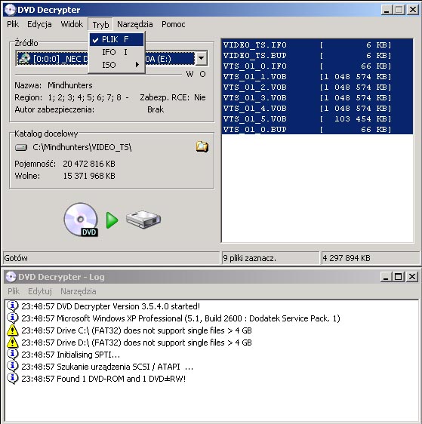The height and width of the screenshot is (424, 422).
Task: Open the Pomoc menu
Action: point(173,24)
